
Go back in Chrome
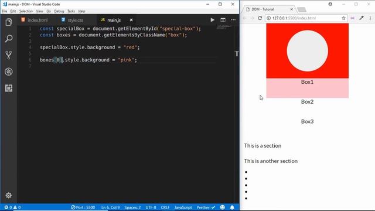[x=244, y=18]
